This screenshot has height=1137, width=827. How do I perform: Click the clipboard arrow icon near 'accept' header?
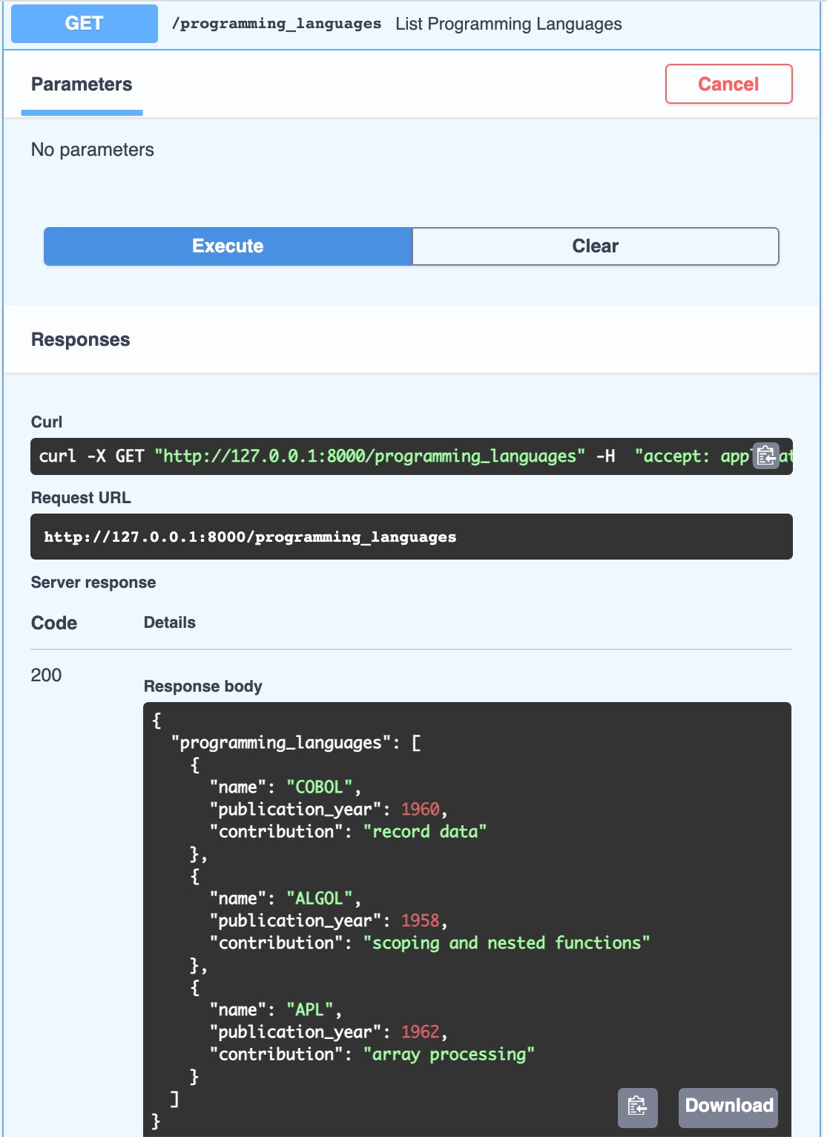coord(768,456)
